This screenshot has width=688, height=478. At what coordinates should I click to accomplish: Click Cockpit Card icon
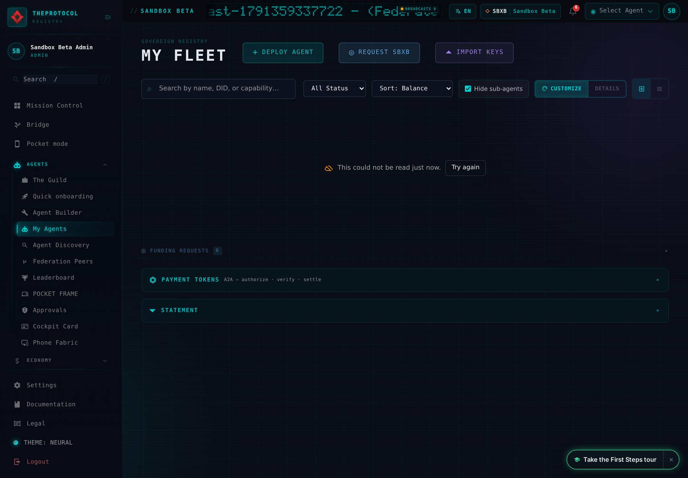25,327
